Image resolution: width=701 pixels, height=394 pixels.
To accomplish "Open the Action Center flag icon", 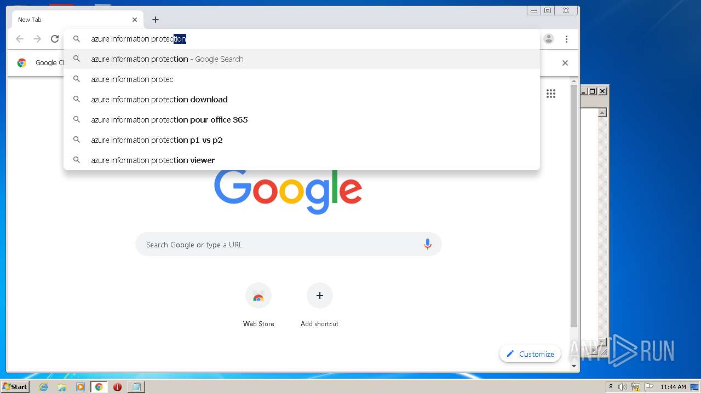I will [649, 387].
